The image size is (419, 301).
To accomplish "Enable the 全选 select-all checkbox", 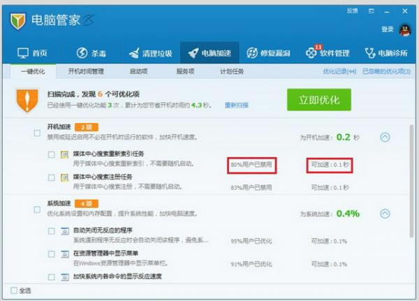I will tap(15, 291).
